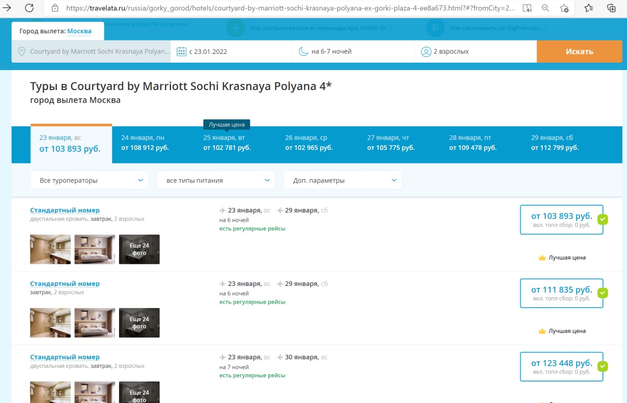This screenshot has height=403, width=627.
Task: Click the browser address bar URL
Action: click(290, 8)
